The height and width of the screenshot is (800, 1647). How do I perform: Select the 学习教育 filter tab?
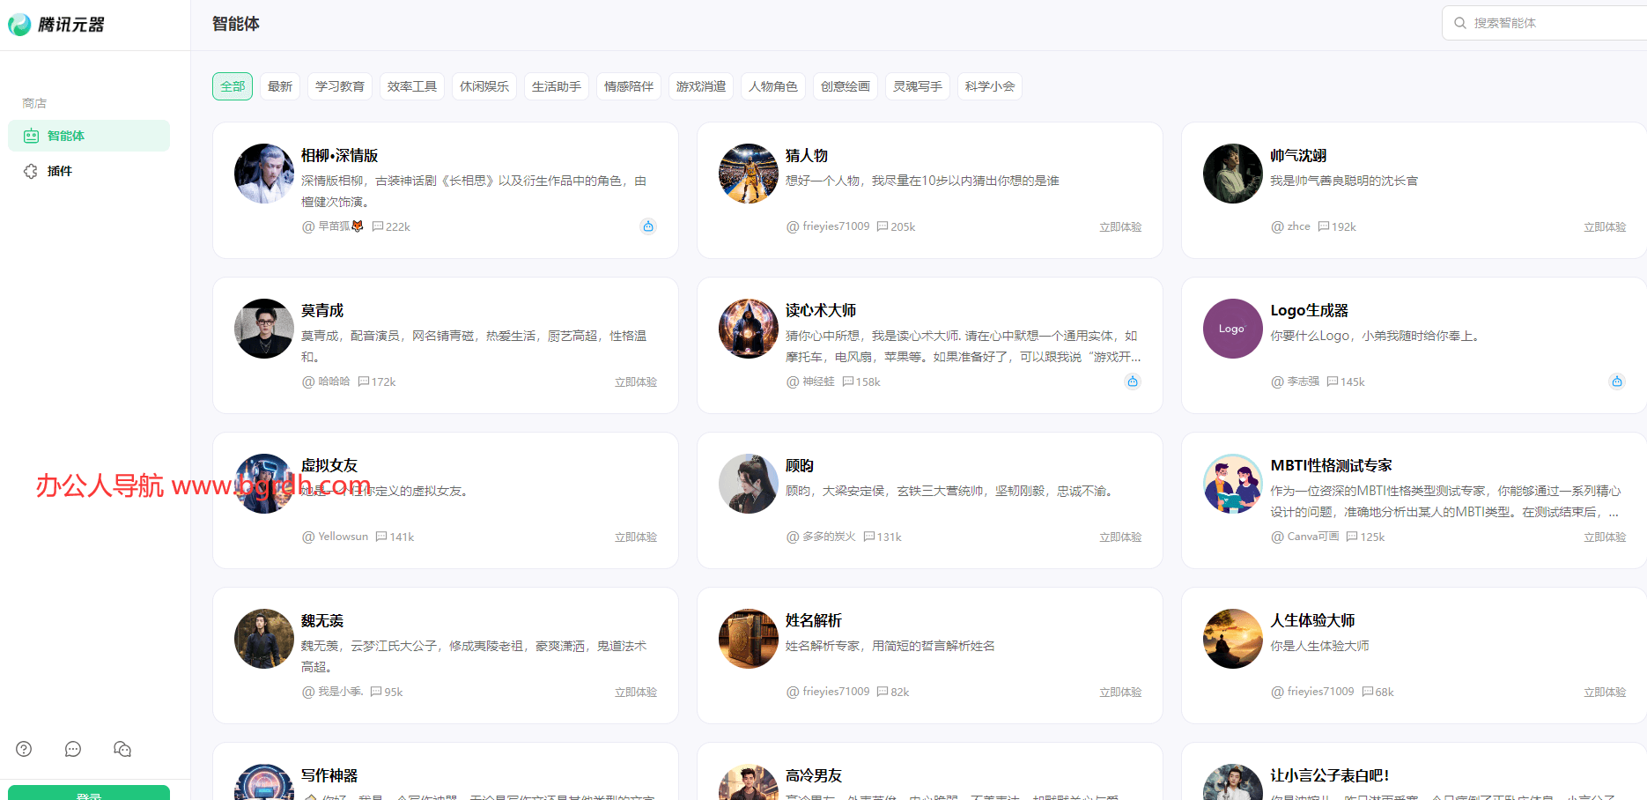(x=340, y=85)
